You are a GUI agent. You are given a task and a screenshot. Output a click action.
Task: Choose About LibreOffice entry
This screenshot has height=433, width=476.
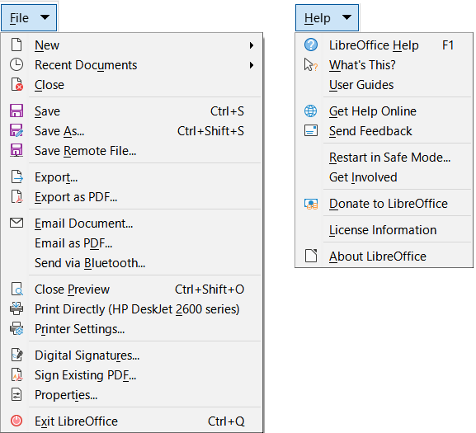(384, 257)
